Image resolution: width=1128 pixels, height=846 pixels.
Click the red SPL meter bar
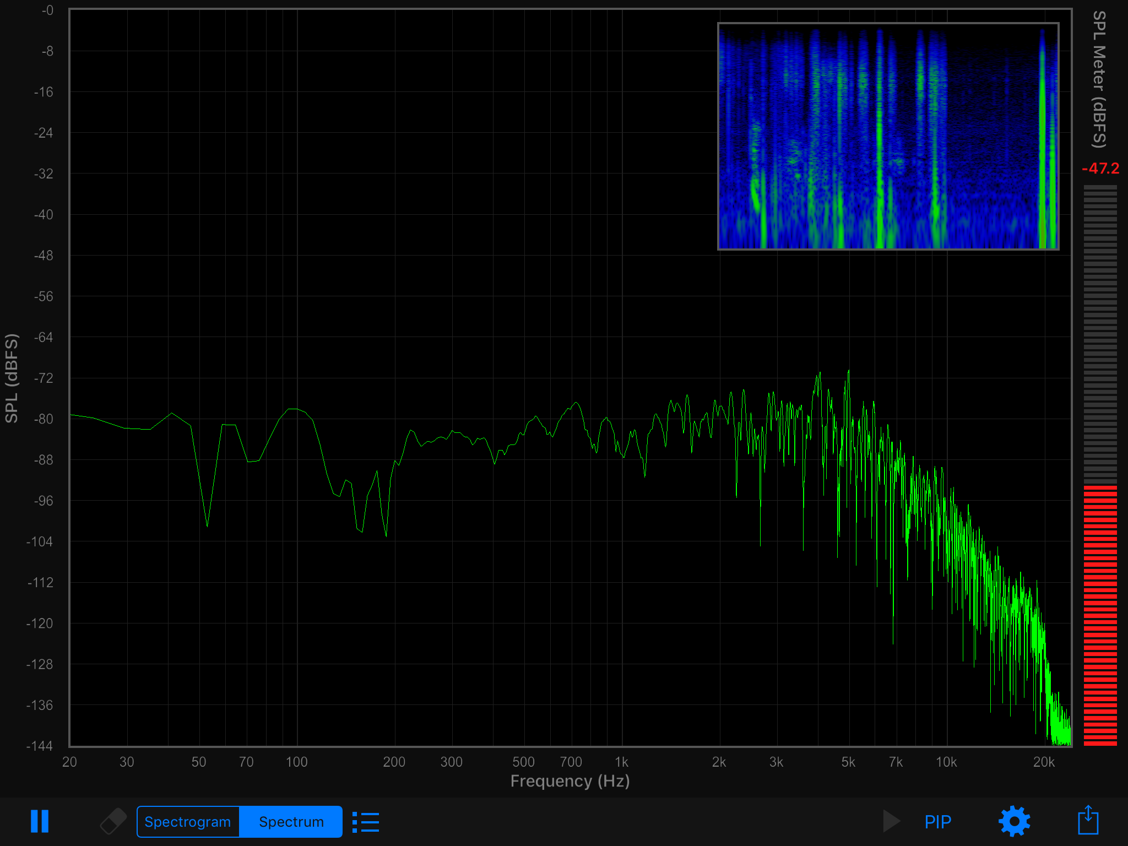1100,615
